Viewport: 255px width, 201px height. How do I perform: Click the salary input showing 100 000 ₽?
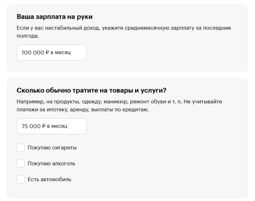51,53
